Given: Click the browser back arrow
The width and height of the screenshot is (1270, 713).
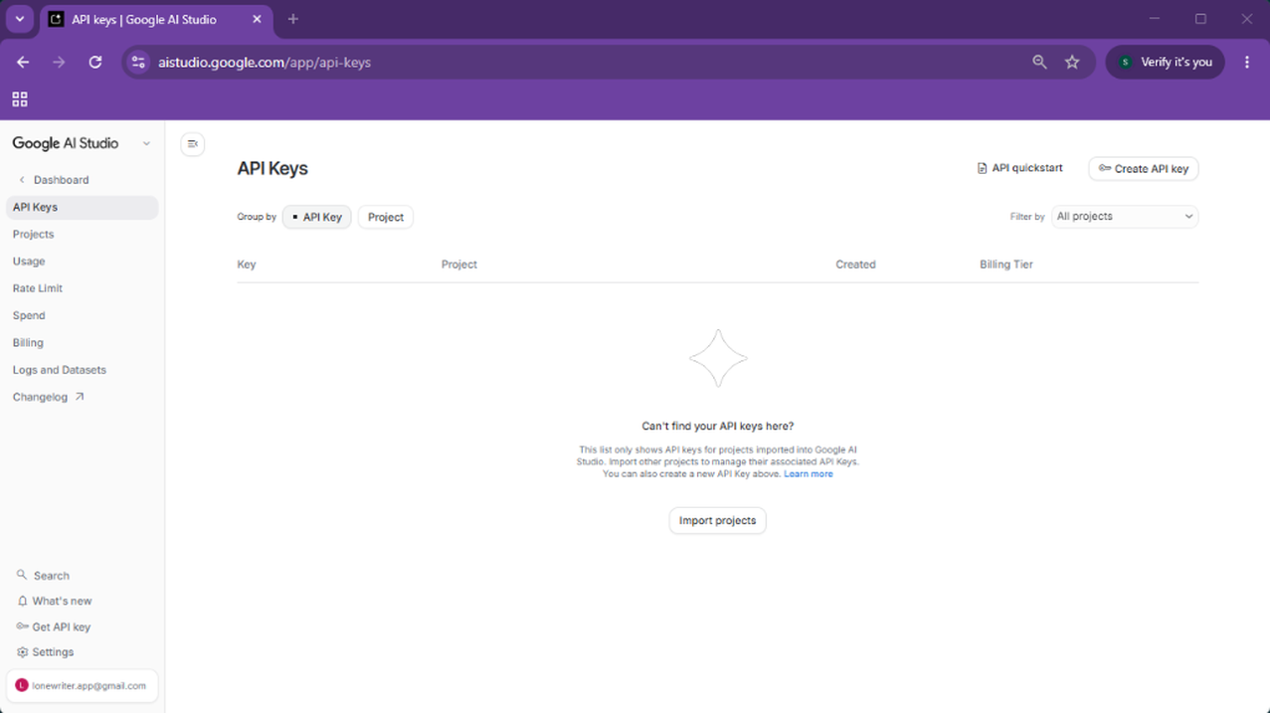Looking at the screenshot, I should tap(23, 62).
